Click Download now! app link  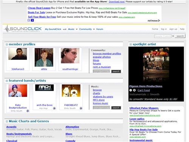pyautogui.click(x=117, y=2)
